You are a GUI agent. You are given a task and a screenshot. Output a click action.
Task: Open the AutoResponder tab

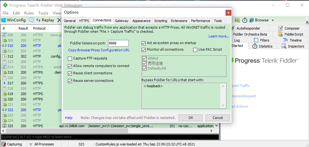pyautogui.click(x=248, y=28)
